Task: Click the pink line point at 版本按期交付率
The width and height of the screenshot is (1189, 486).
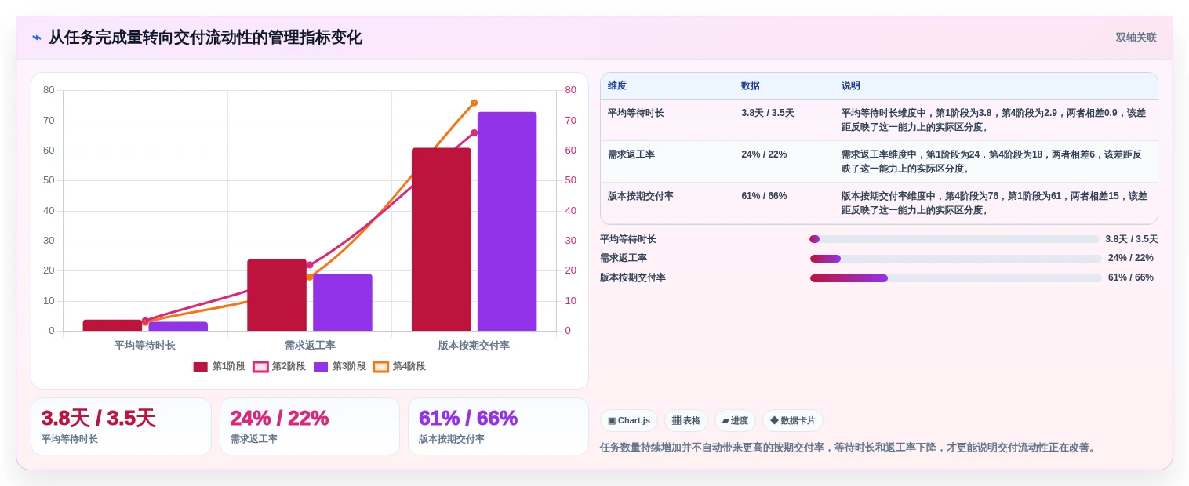Action: pyautogui.click(x=474, y=132)
